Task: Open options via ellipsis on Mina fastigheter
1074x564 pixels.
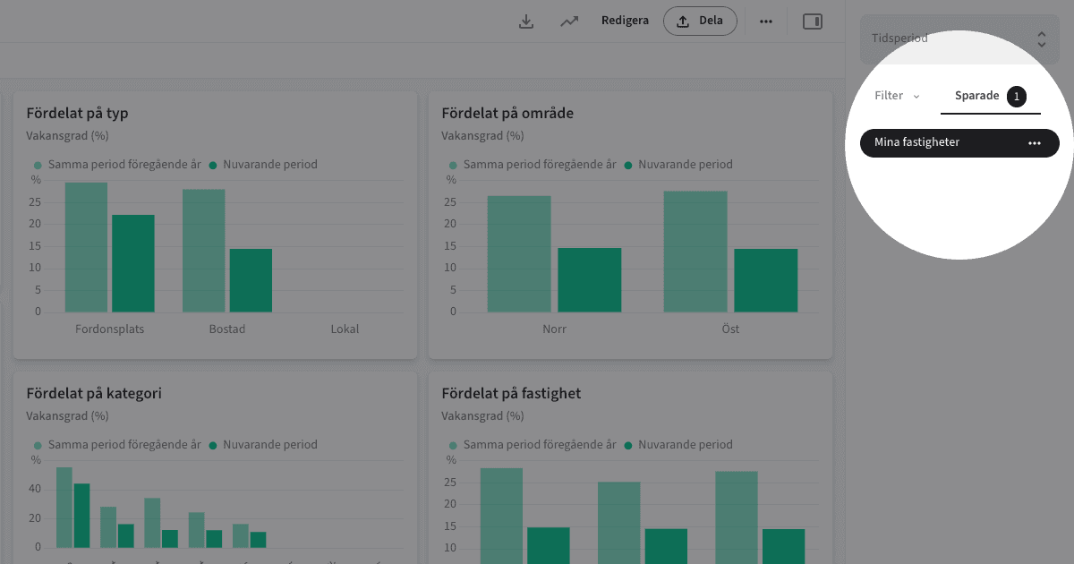Action: click(x=1035, y=142)
